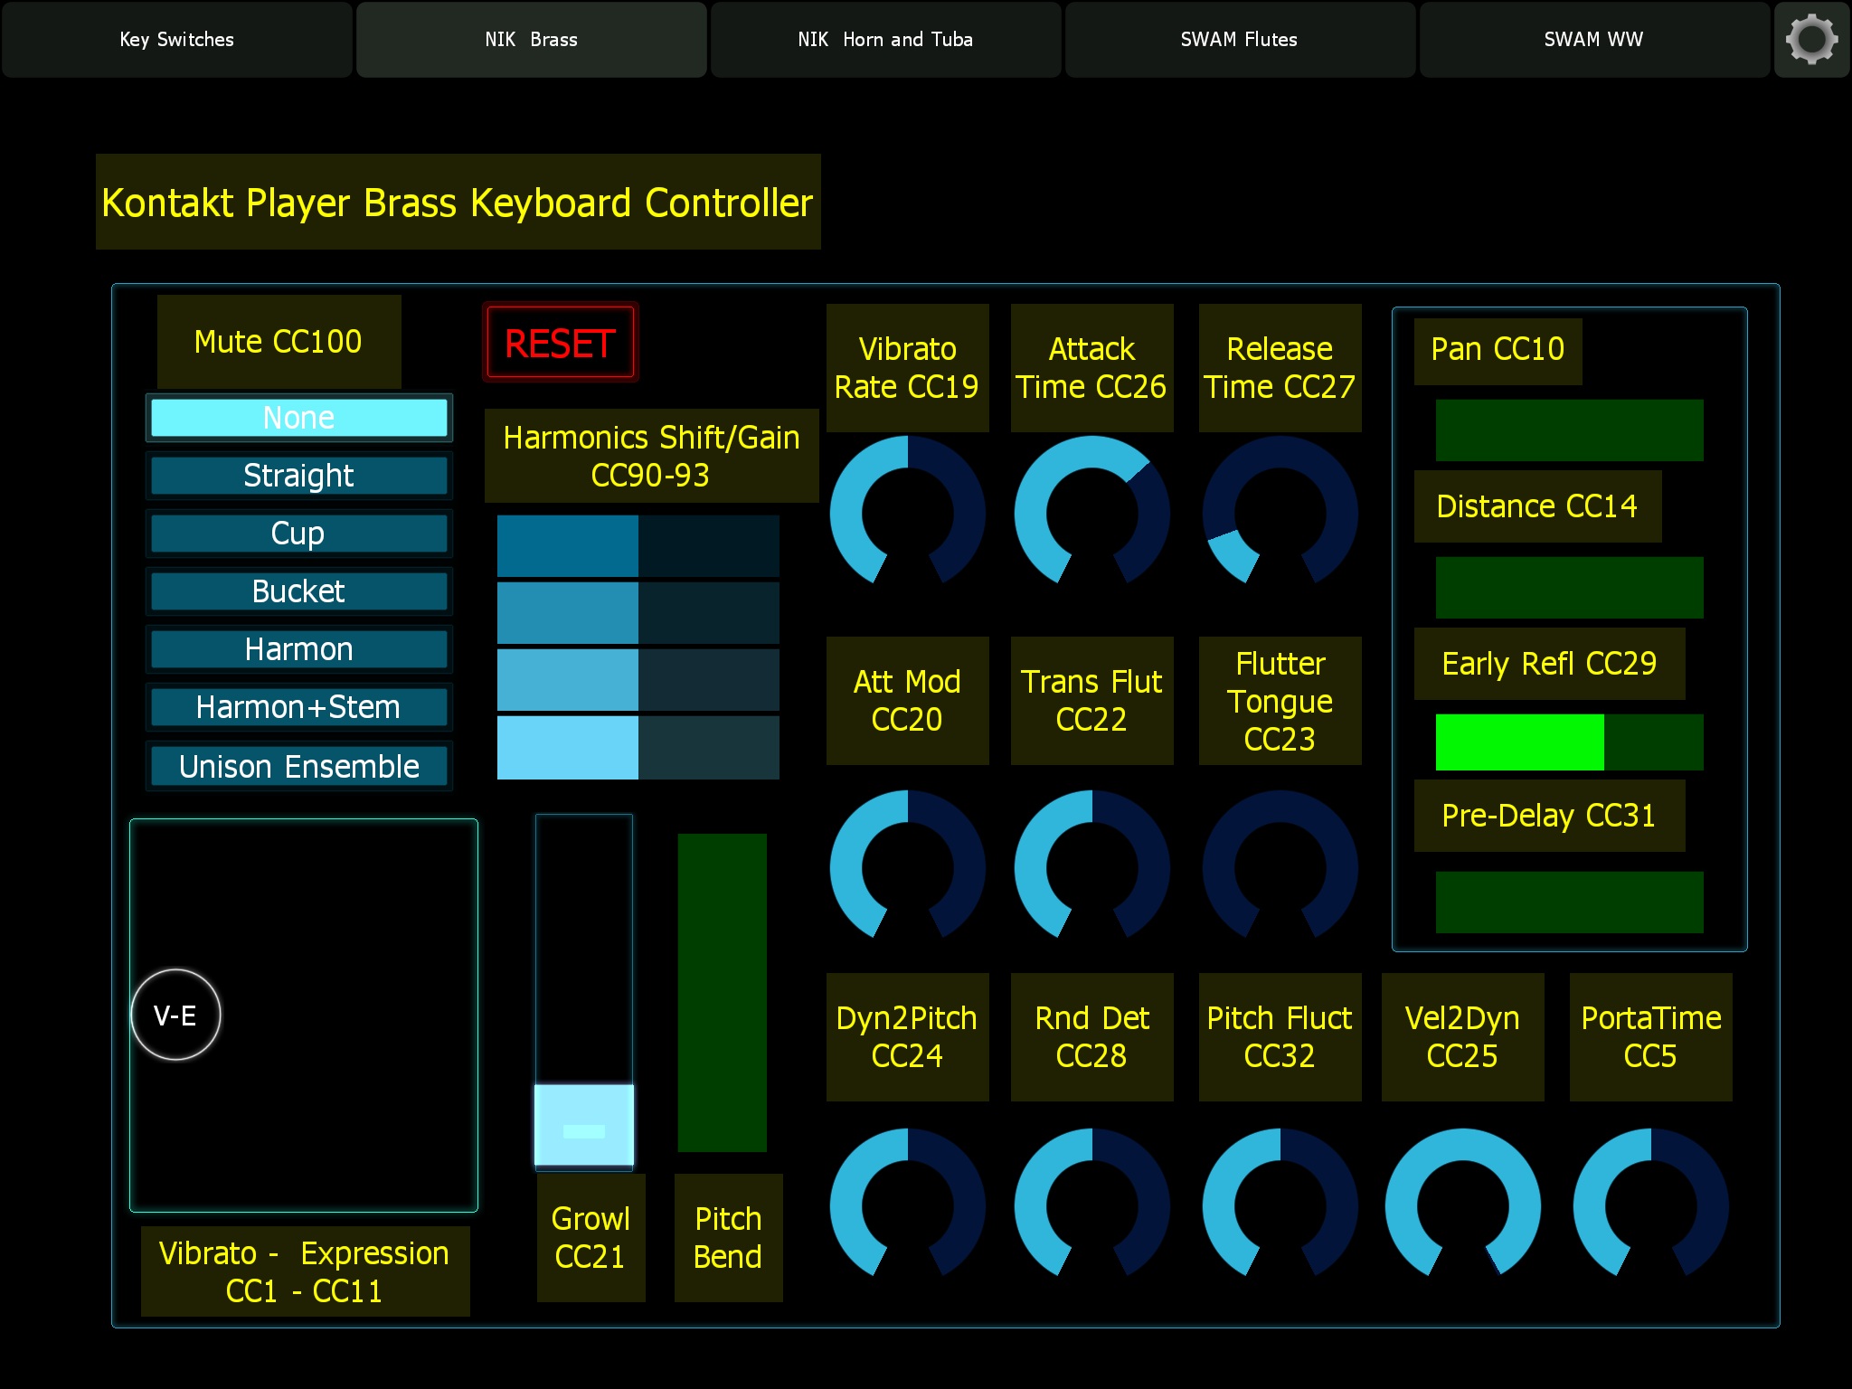
Task: Click the Vel2Dyn CC25 label
Action: pyautogui.click(x=1463, y=1037)
